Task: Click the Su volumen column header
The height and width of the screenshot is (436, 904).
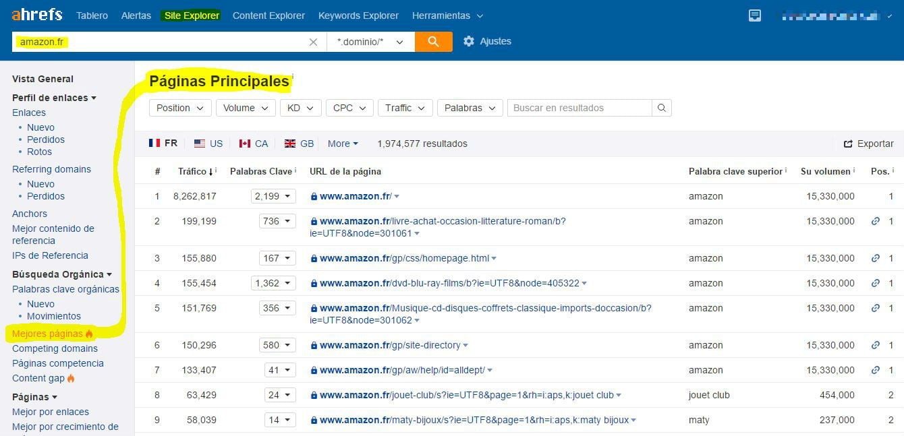Action: click(826, 171)
